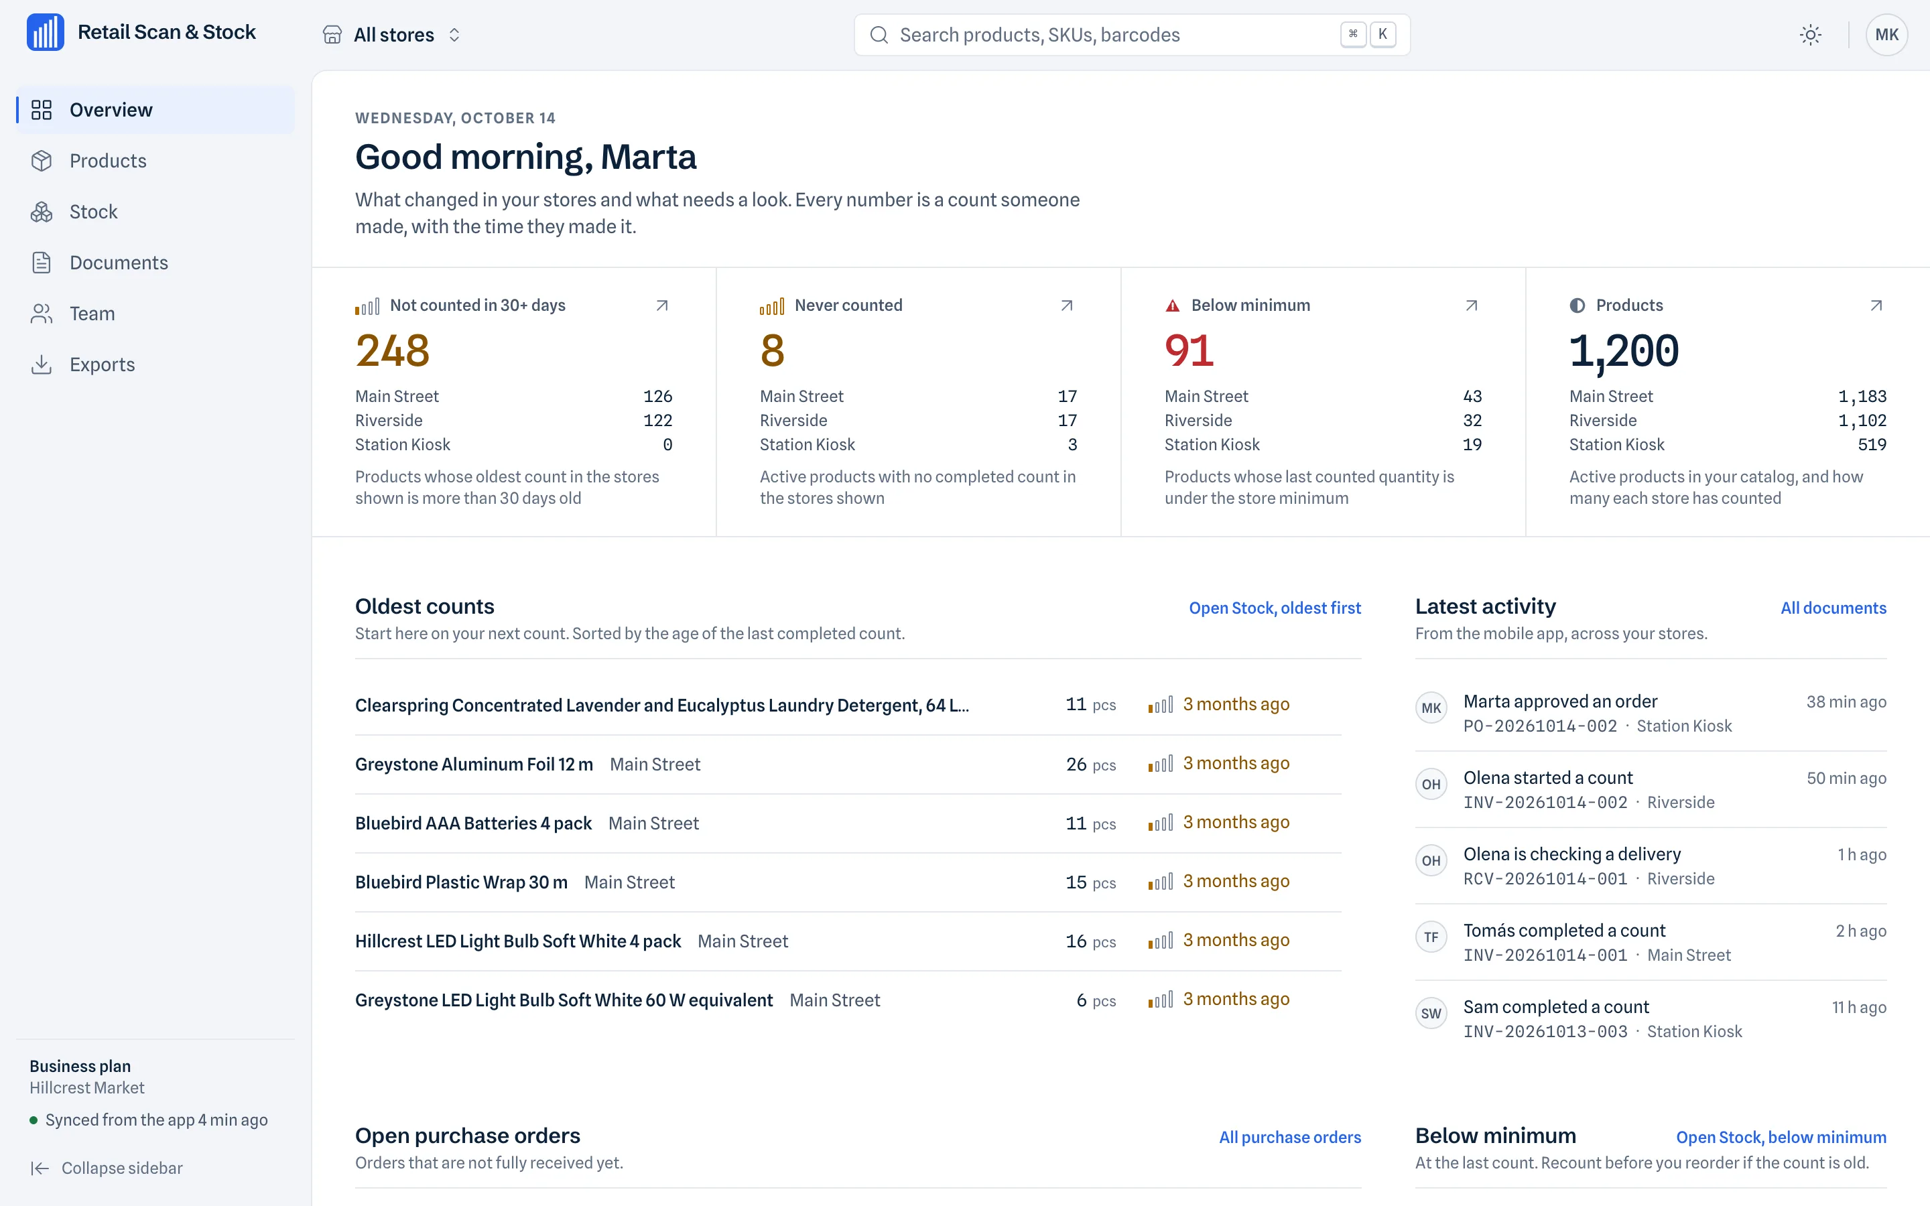Open activity PO-20261014-002 Marta approved order
The height and width of the screenshot is (1206, 1930).
1651,713
